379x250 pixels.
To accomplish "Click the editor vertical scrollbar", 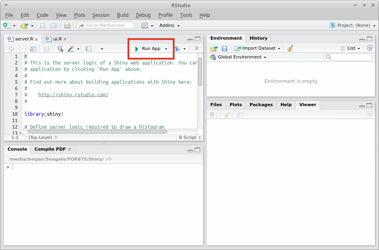I will tap(200, 72).
